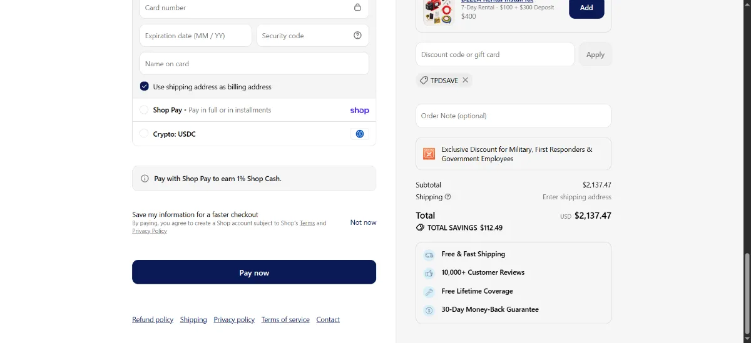This screenshot has width=751, height=343.
Task: Select the Crypto: USDC payment option
Action: pos(144,134)
